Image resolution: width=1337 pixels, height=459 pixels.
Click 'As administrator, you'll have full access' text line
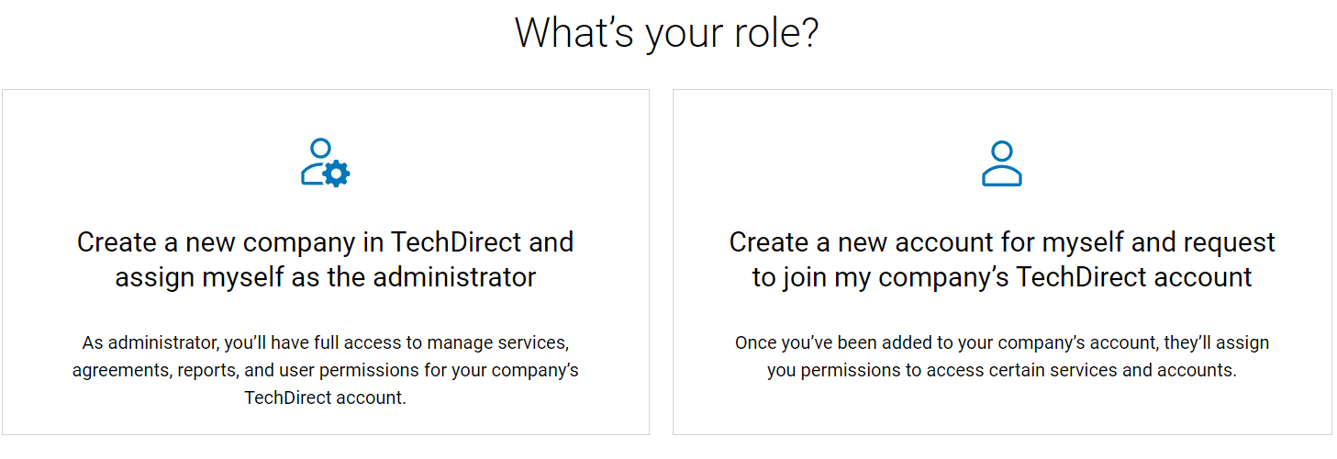click(325, 343)
